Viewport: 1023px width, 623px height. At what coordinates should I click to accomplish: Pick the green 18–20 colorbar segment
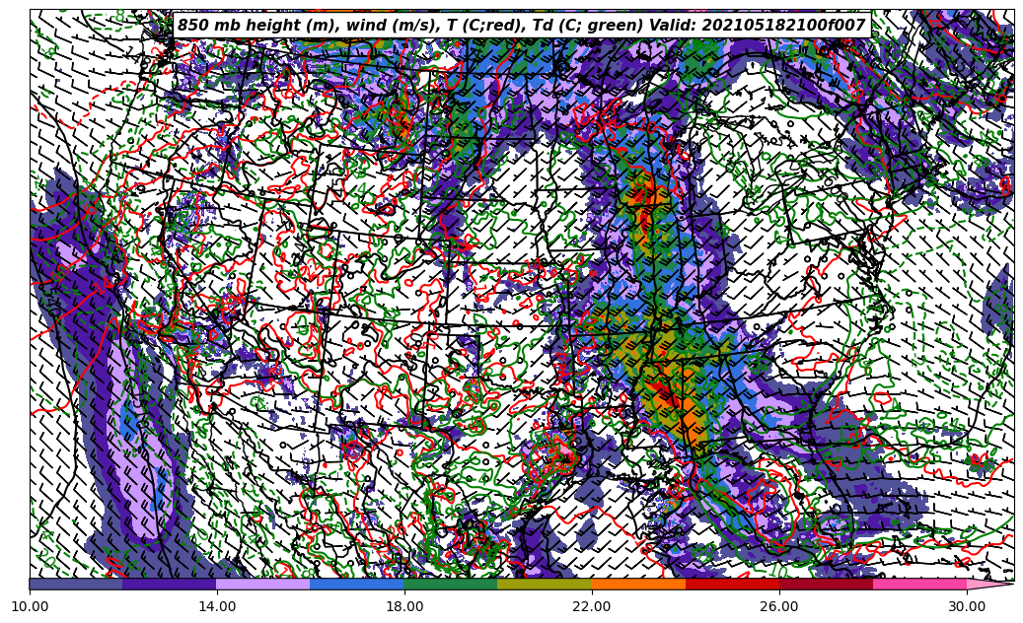point(451,584)
